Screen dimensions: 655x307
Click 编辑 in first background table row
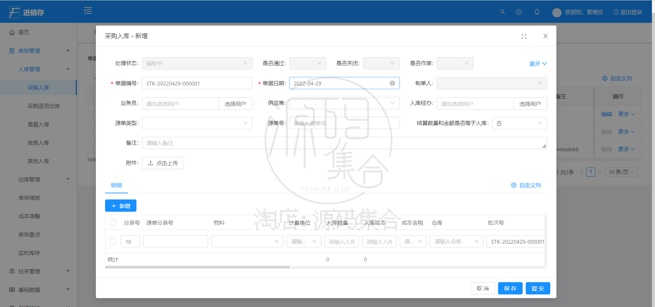(606, 114)
